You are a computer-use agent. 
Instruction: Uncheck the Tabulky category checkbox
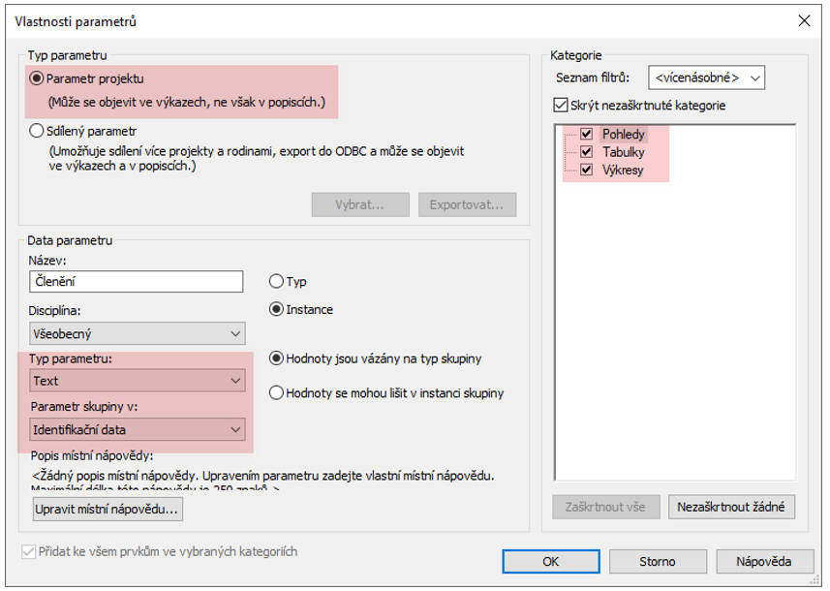click(x=586, y=152)
